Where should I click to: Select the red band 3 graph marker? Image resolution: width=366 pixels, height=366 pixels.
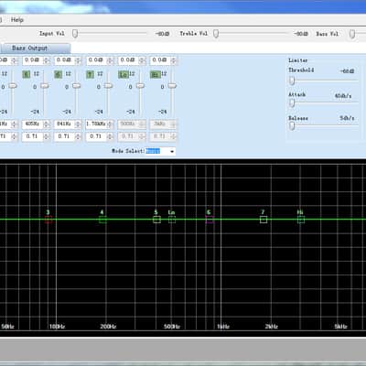point(48,220)
